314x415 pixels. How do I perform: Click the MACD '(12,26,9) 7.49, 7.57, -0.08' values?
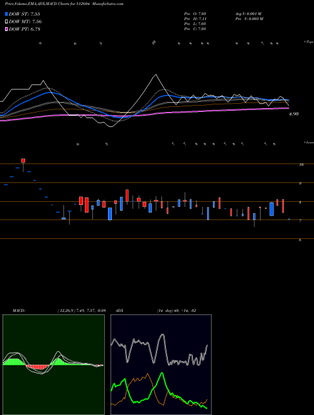point(82,310)
